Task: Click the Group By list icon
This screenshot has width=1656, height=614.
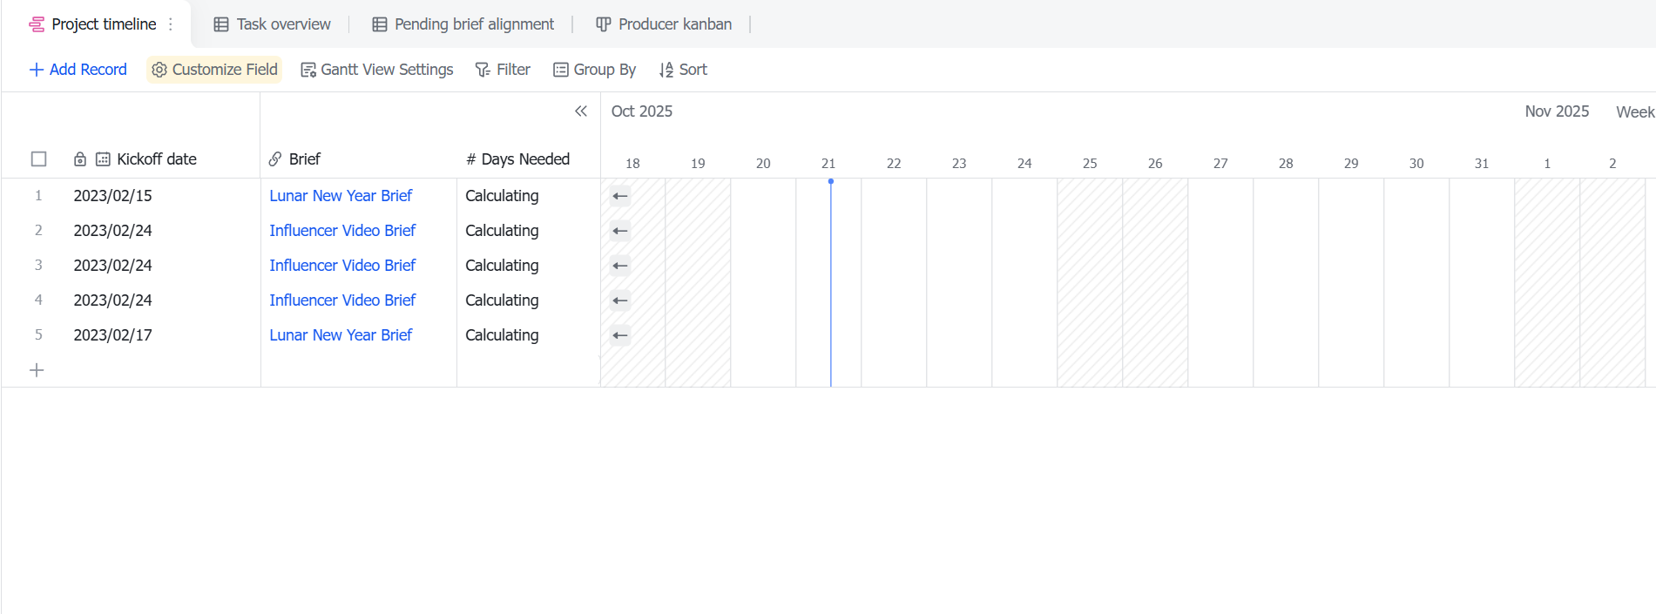Action: 561,70
